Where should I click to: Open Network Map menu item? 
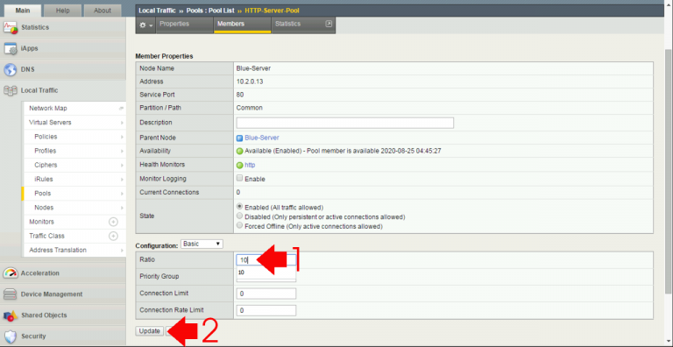tap(48, 109)
